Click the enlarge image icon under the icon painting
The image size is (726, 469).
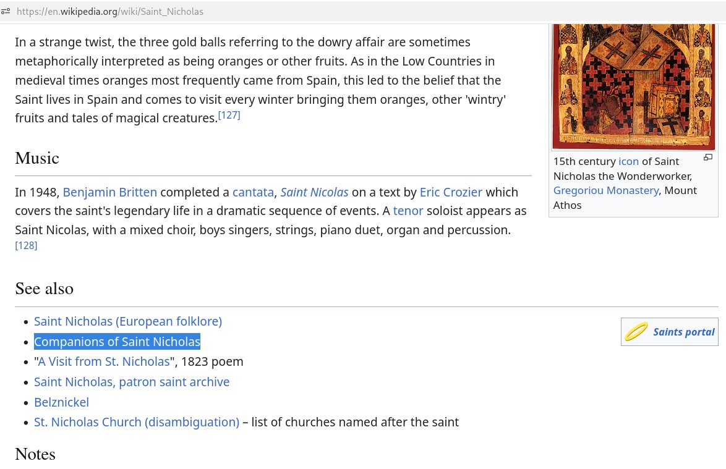[x=708, y=158]
